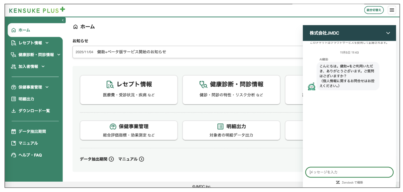Open the 保健事業管理 card
This screenshot has height=192, width=403.
(x=129, y=130)
